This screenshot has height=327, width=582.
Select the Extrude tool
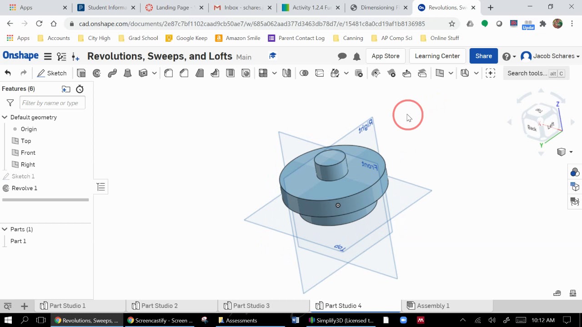[x=81, y=73]
